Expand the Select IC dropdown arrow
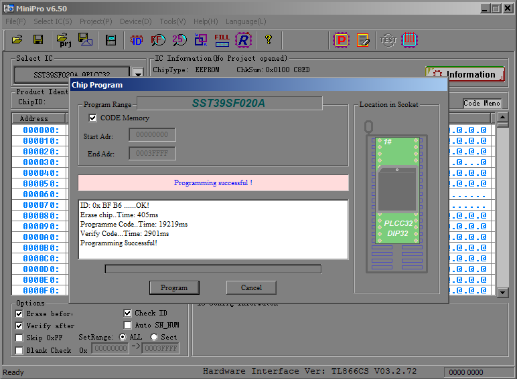517x379 pixels. tap(138, 74)
